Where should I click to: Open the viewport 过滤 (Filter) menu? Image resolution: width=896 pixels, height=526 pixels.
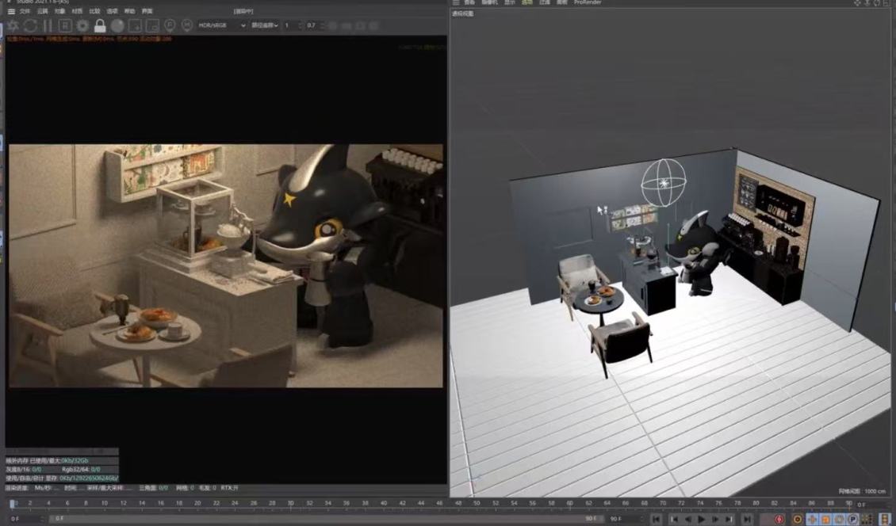pyautogui.click(x=545, y=3)
